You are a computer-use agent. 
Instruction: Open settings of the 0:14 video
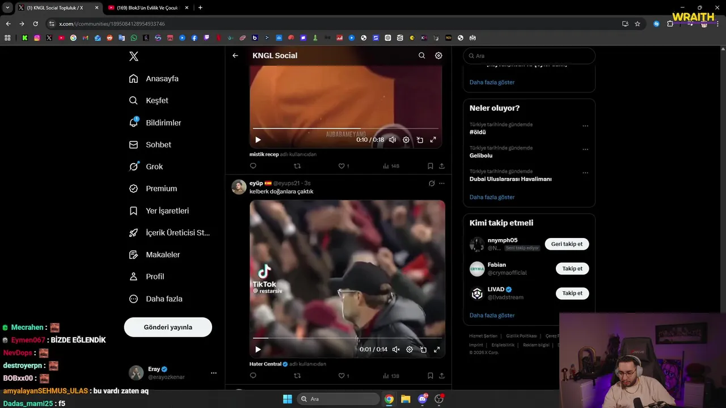[410, 350]
